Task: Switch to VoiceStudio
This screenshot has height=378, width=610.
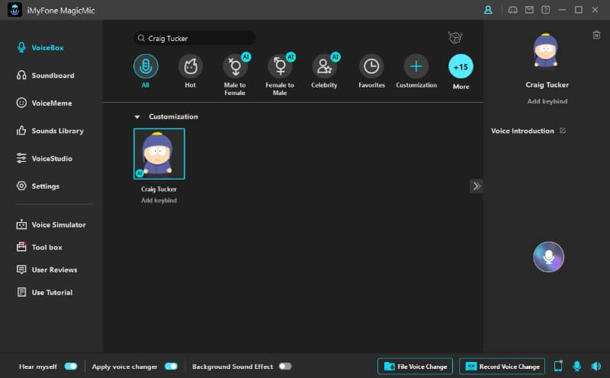Action: tap(44, 158)
